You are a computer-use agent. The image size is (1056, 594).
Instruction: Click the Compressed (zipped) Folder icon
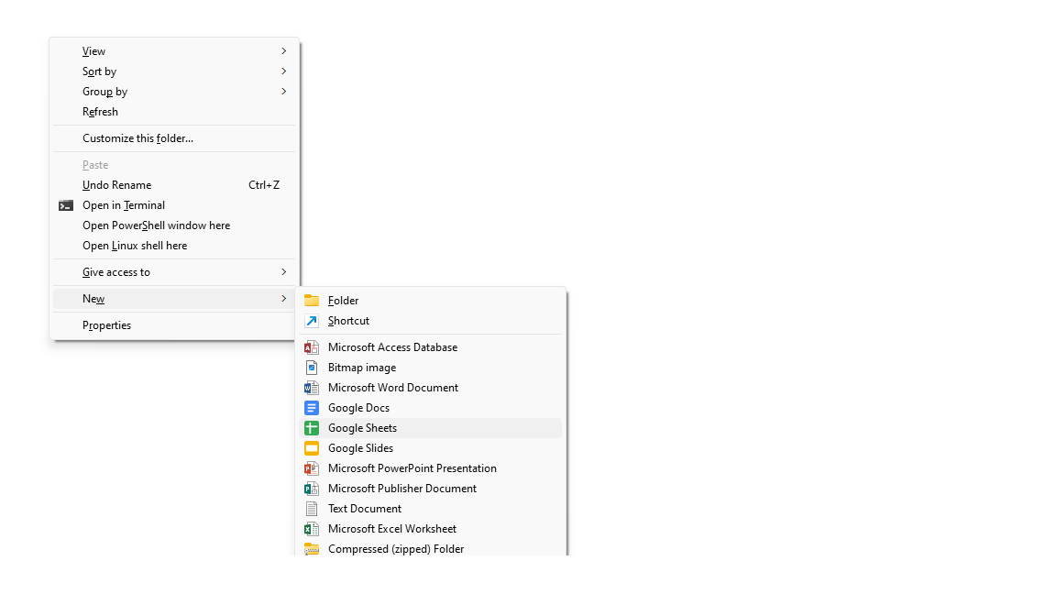tap(312, 548)
